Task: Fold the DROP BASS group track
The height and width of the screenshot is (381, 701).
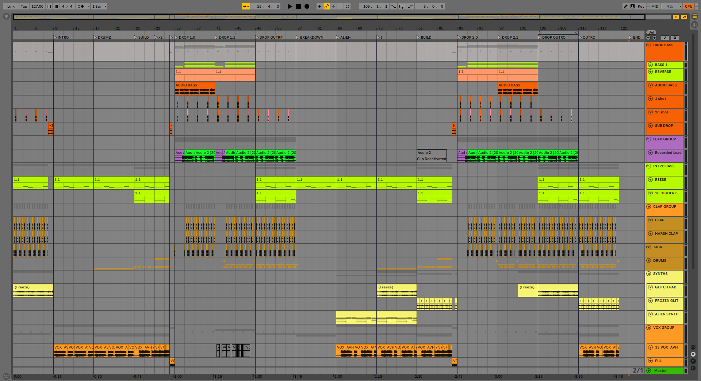Action: pos(649,45)
